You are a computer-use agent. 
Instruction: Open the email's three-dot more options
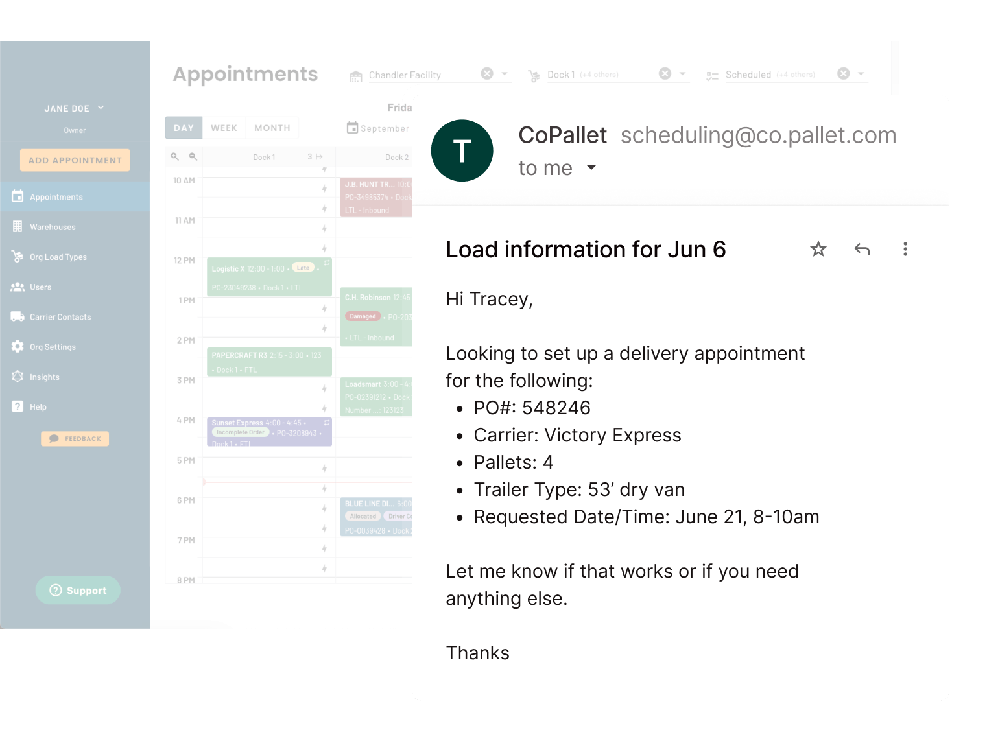pyautogui.click(x=905, y=249)
